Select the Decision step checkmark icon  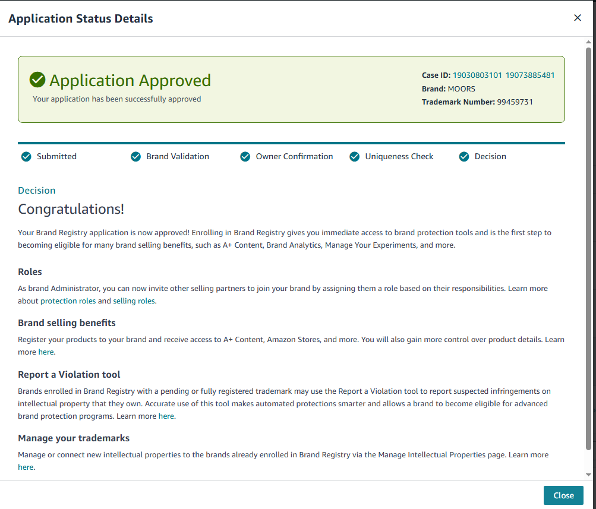(464, 157)
